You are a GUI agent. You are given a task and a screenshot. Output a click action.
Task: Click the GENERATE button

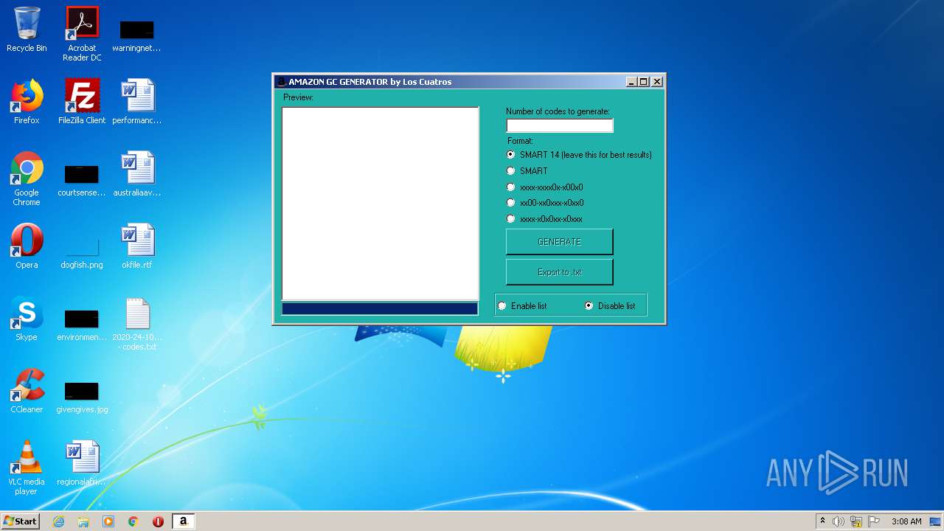[x=559, y=242]
